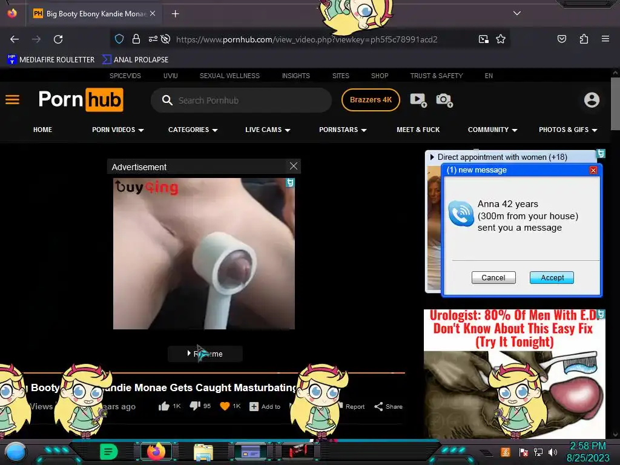The image size is (620, 465).
Task: Open the taskbar clock showing 2:58 PM
Action: coord(587,452)
